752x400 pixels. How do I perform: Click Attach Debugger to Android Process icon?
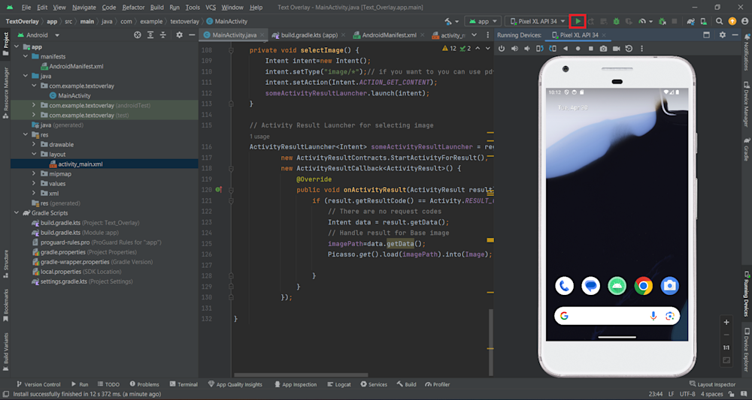point(663,22)
